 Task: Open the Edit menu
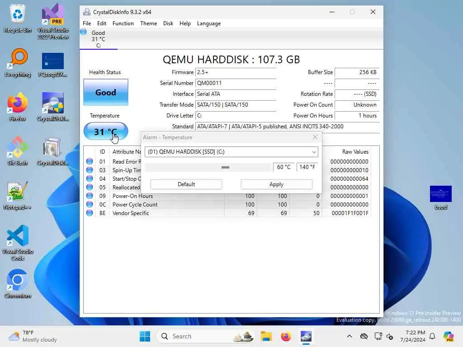click(x=102, y=23)
